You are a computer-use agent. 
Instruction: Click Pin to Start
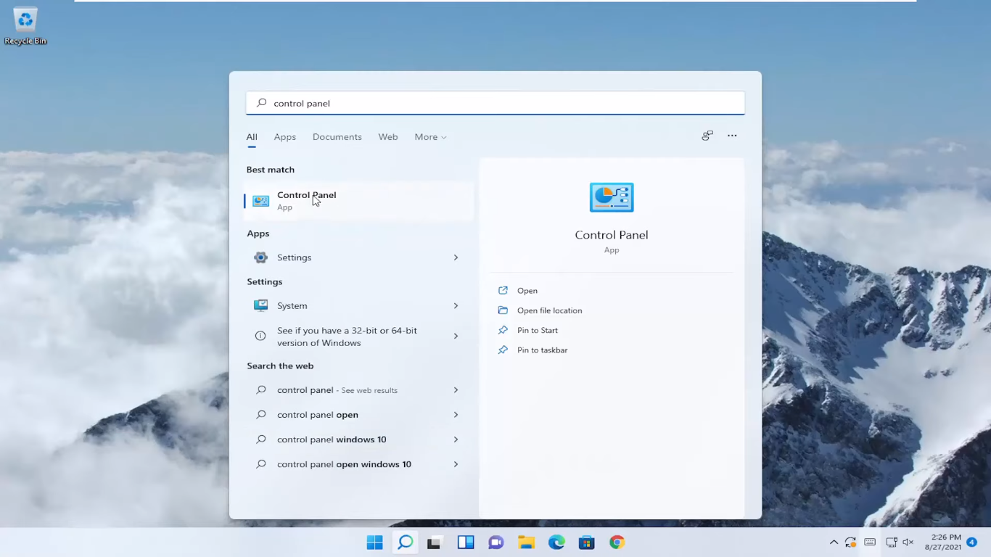[x=538, y=330]
